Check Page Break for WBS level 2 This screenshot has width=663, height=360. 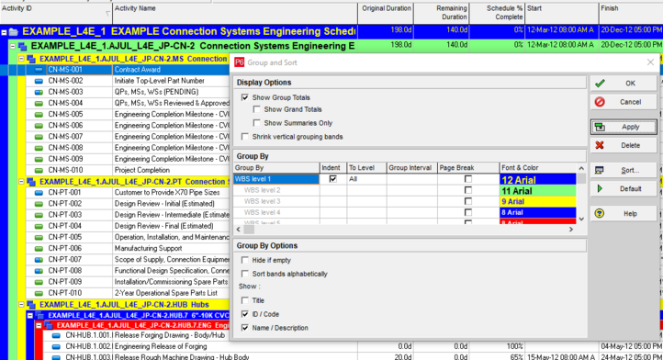pyautogui.click(x=468, y=190)
